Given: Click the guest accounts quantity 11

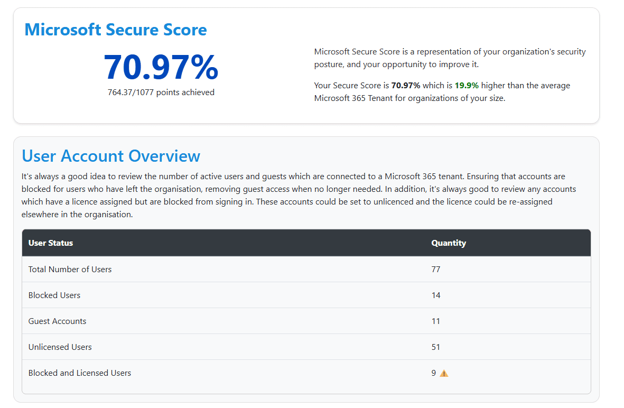Looking at the screenshot, I should pyautogui.click(x=436, y=321).
